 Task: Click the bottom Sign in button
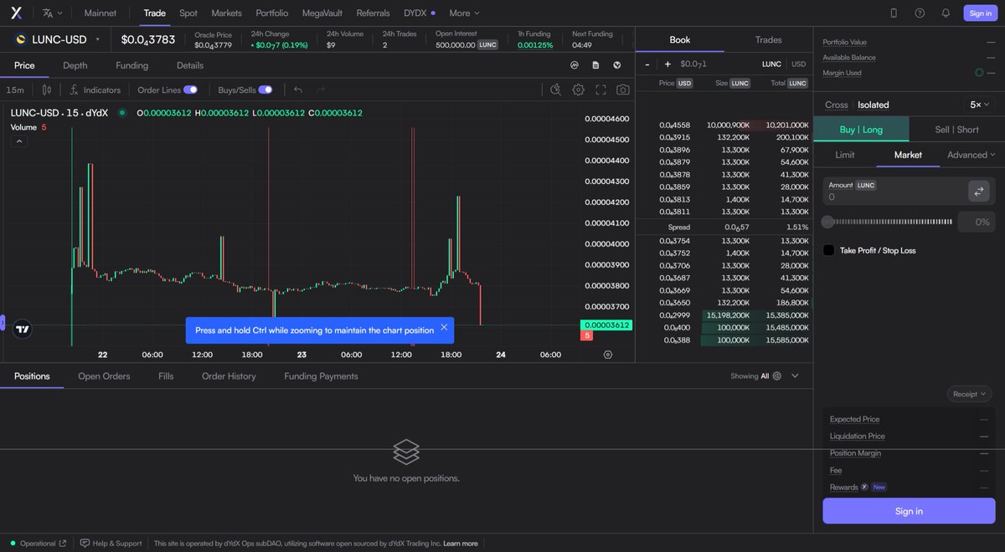pos(909,511)
